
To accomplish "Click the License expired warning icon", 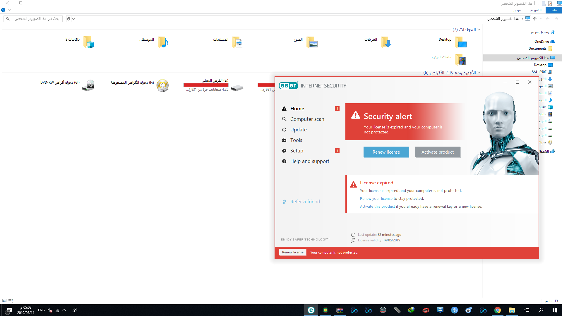I will pos(353,184).
